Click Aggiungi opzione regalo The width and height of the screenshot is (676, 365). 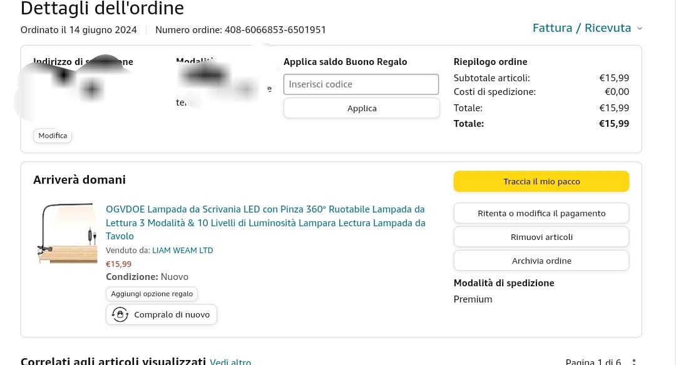[x=151, y=294]
